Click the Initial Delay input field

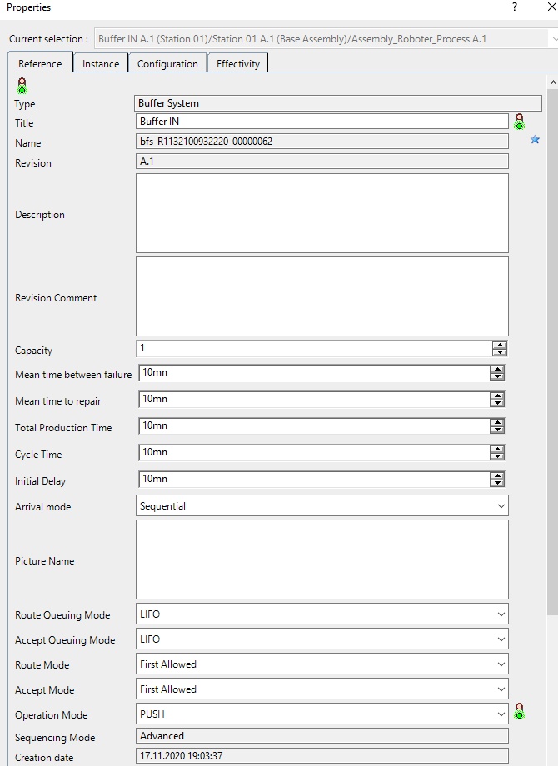tap(314, 480)
